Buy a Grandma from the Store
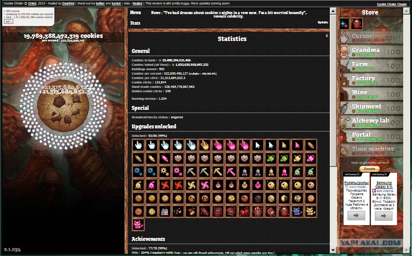Viewport: 412px width, 256px height. point(371,52)
